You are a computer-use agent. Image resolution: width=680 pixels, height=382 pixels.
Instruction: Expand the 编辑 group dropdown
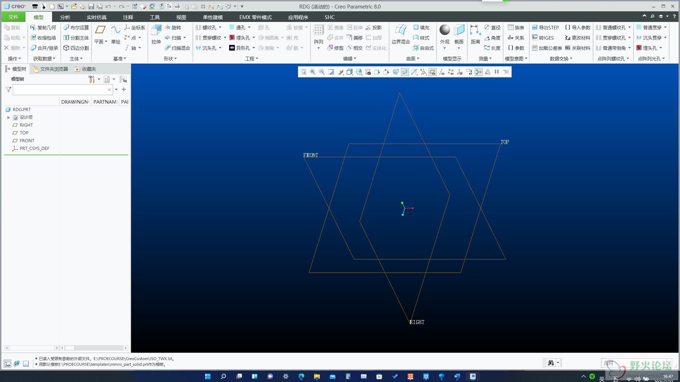(350, 59)
